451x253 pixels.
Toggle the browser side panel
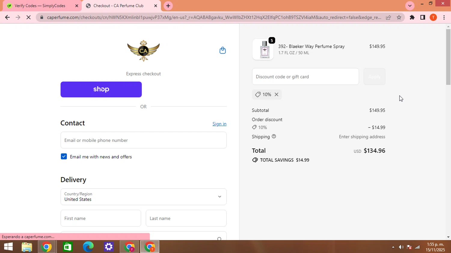[423, 17]
